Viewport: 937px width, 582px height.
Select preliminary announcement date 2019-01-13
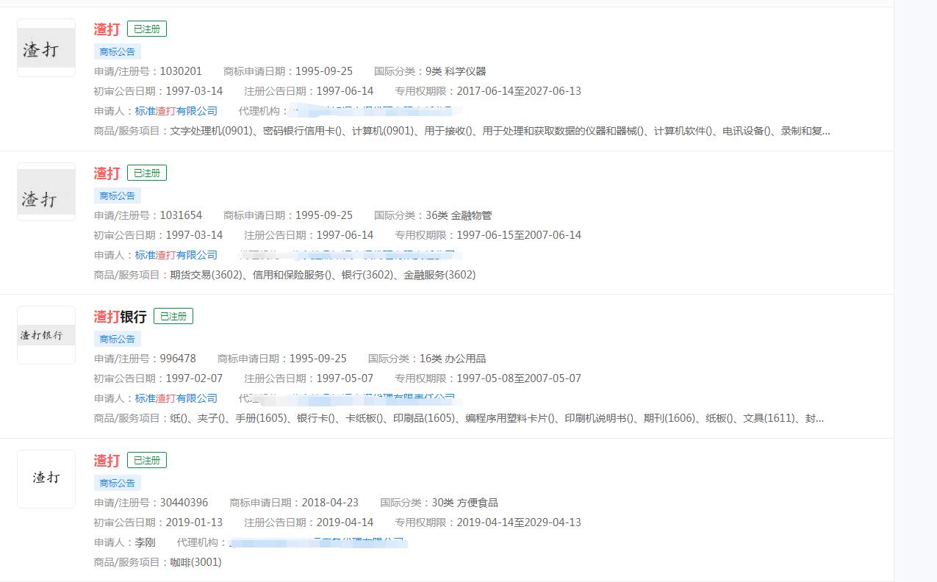coord(194,522)
